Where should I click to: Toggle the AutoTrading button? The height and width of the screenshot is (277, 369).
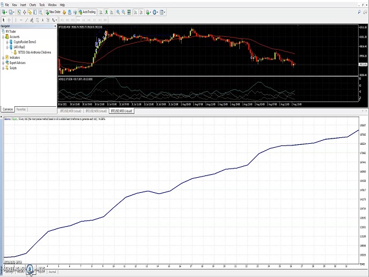tap(87, 12)
